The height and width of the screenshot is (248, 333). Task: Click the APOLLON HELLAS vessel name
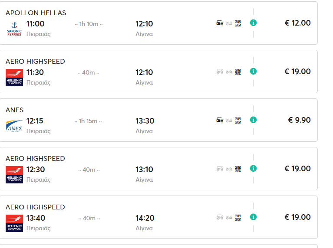point(36,13)
